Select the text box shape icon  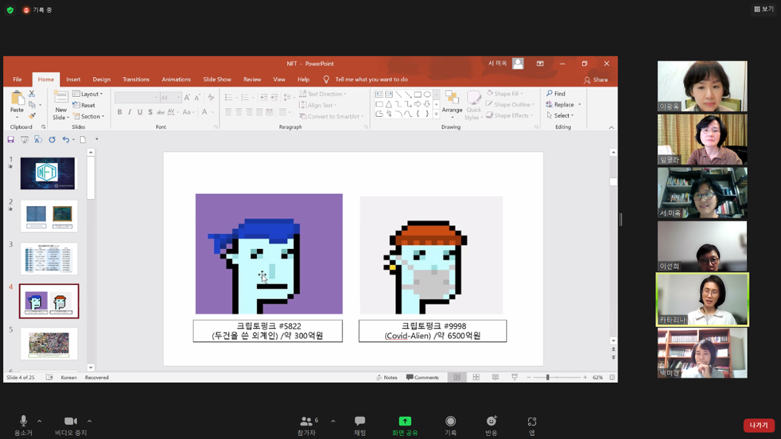379,94
